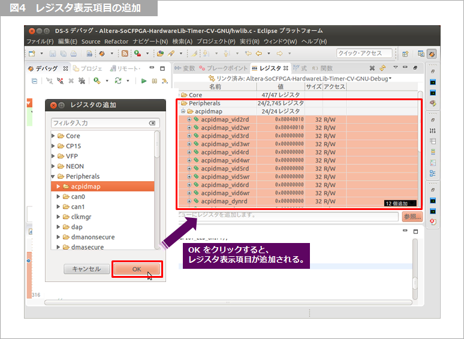The width and height of the screenshot is (464, 339).
Task: Click the Suspend (pause) icon in Debug view
Action: 154,81
